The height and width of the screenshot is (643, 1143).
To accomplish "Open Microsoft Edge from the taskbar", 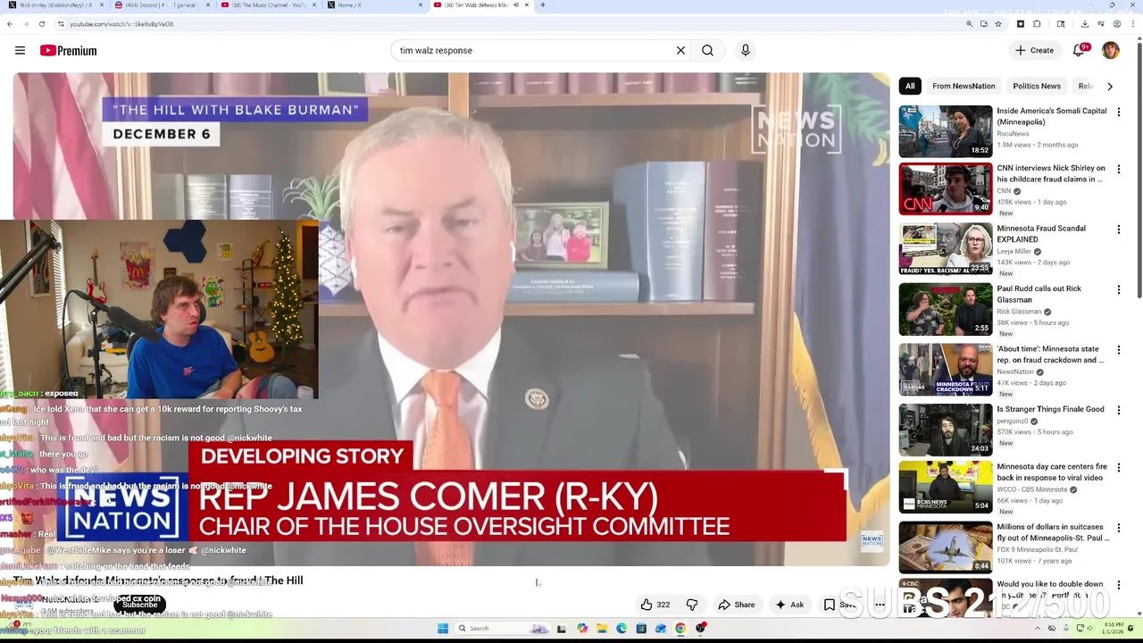I will click(622, 629).
